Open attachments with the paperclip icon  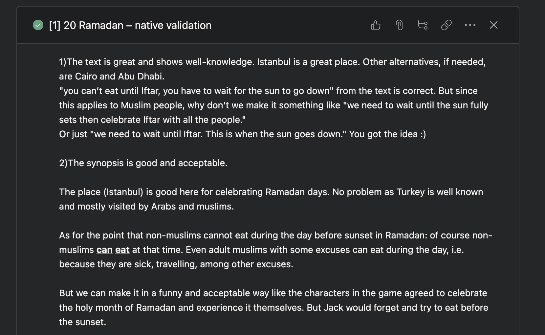tap(399, 25)
